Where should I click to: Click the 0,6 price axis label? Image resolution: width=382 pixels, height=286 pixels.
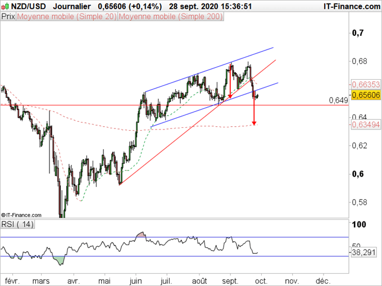(358, 174)
